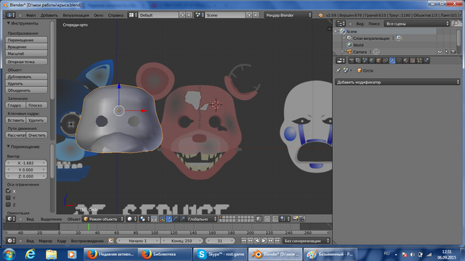465x261 pixels.
Task: Select the translate manipulator arrow icon
Action: click(169, 219)
